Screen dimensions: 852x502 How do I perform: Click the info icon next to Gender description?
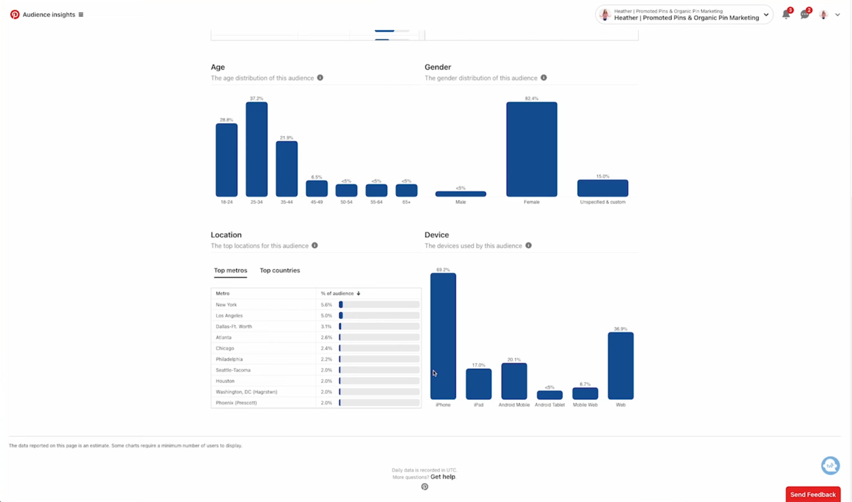coord(543,78)
